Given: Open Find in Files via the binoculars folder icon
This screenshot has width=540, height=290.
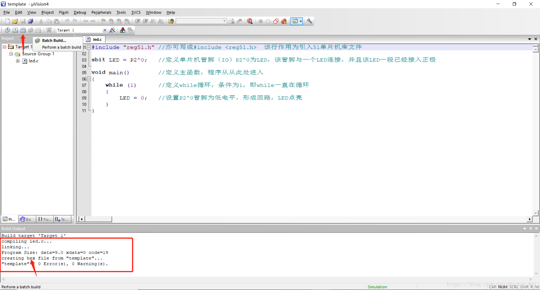Looking at the screenshot, I should (171, 21).
